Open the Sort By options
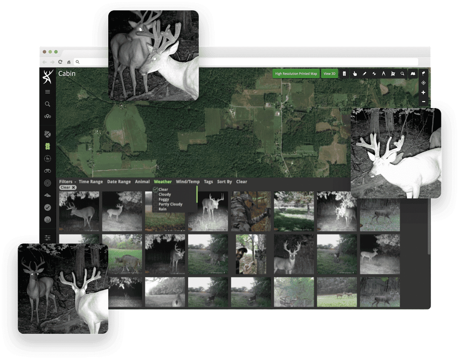 pos(224,181)
